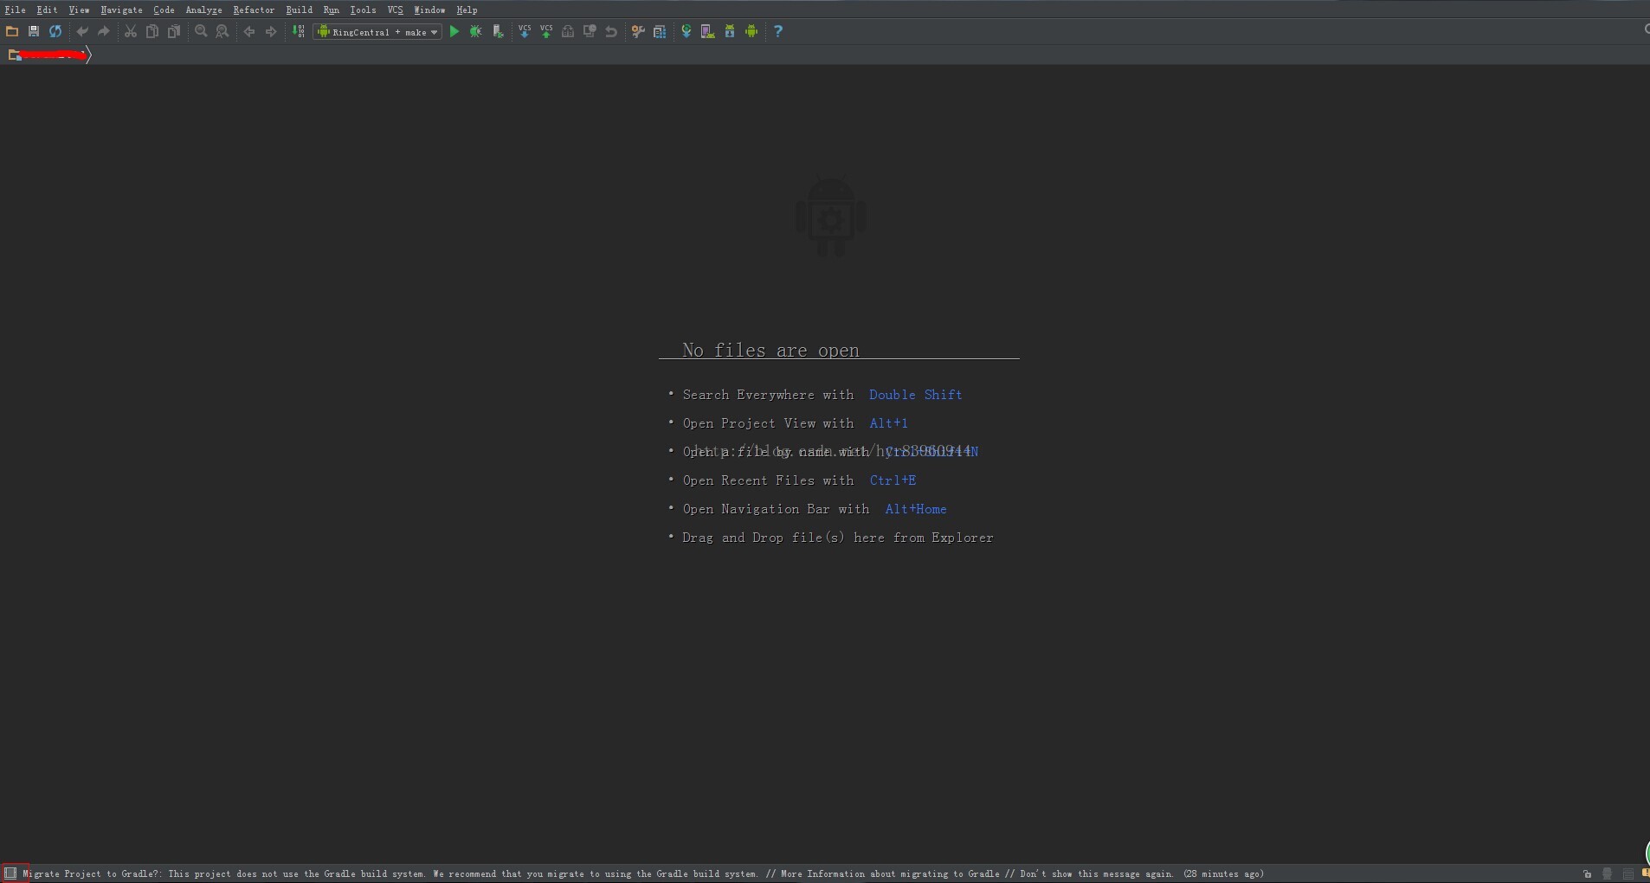Redo the action from the toolbar
Viewport: 1650px width, 883px height.
pos(104,31)
